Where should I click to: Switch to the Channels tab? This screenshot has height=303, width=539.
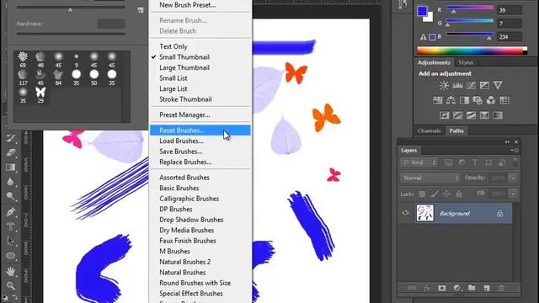429,130
